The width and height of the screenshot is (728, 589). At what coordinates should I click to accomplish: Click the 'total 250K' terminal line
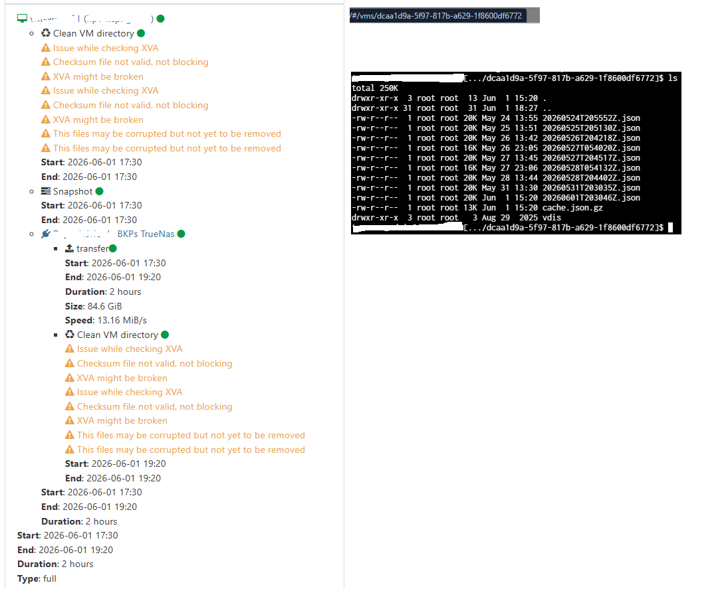(x=375, y=88)
